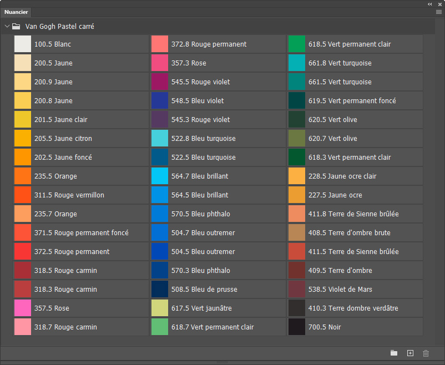Choose the 538.5 Violet de Mars swatch
This screenshot has width=445, height=365.
click(297, 289)
